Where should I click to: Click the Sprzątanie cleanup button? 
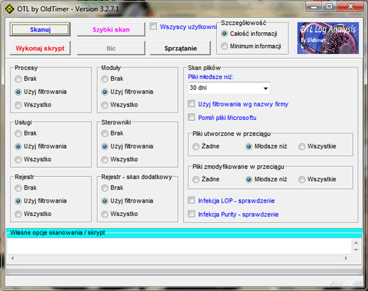pyautogui.click(x=180, y=48)
